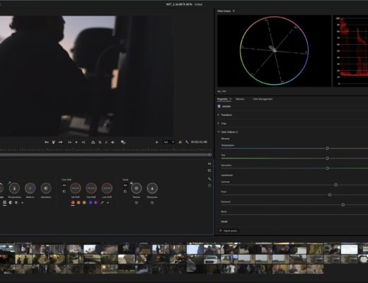The width and height of the screenshot is (368, 283).
Task: Click the eyedropper icon above the Temperature dial
Action: coord(9,183)
